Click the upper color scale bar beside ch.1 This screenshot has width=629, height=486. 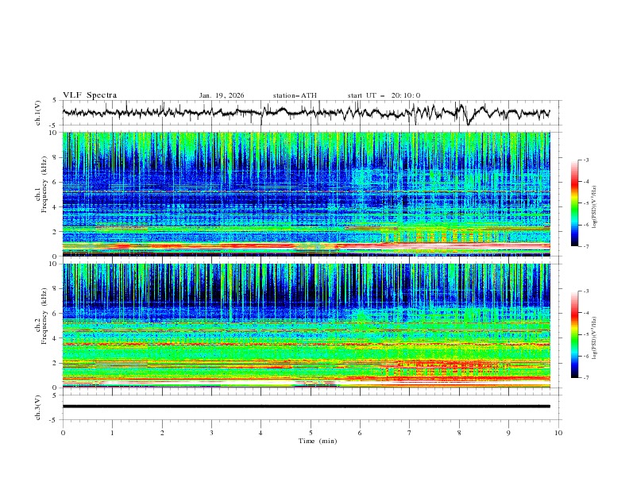coord(574,203)
